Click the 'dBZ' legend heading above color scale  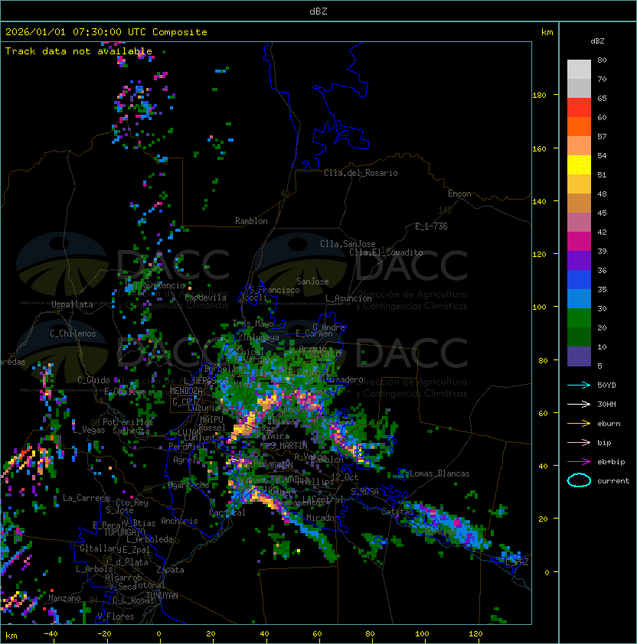pyautogui.click(x=597, y=41)
